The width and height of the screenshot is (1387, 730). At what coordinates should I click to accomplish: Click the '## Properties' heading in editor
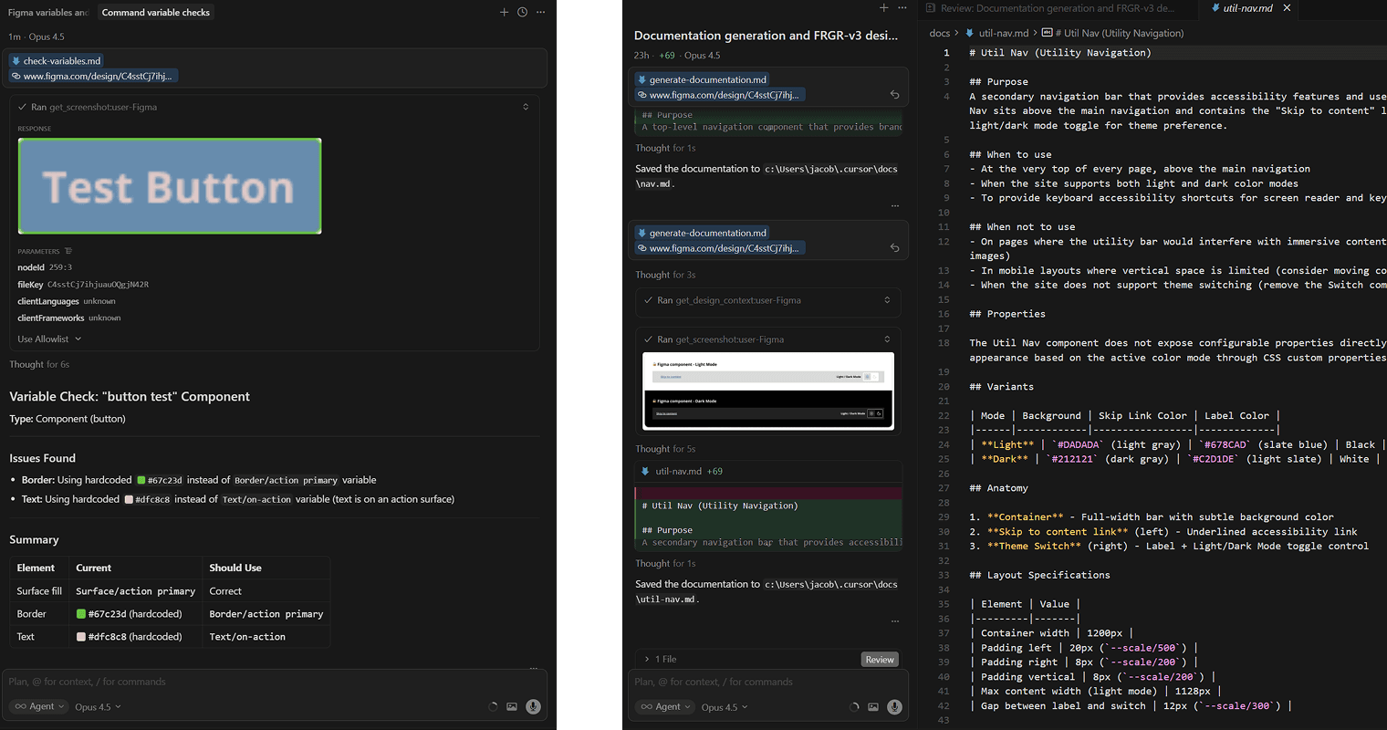coord(1007,314)
